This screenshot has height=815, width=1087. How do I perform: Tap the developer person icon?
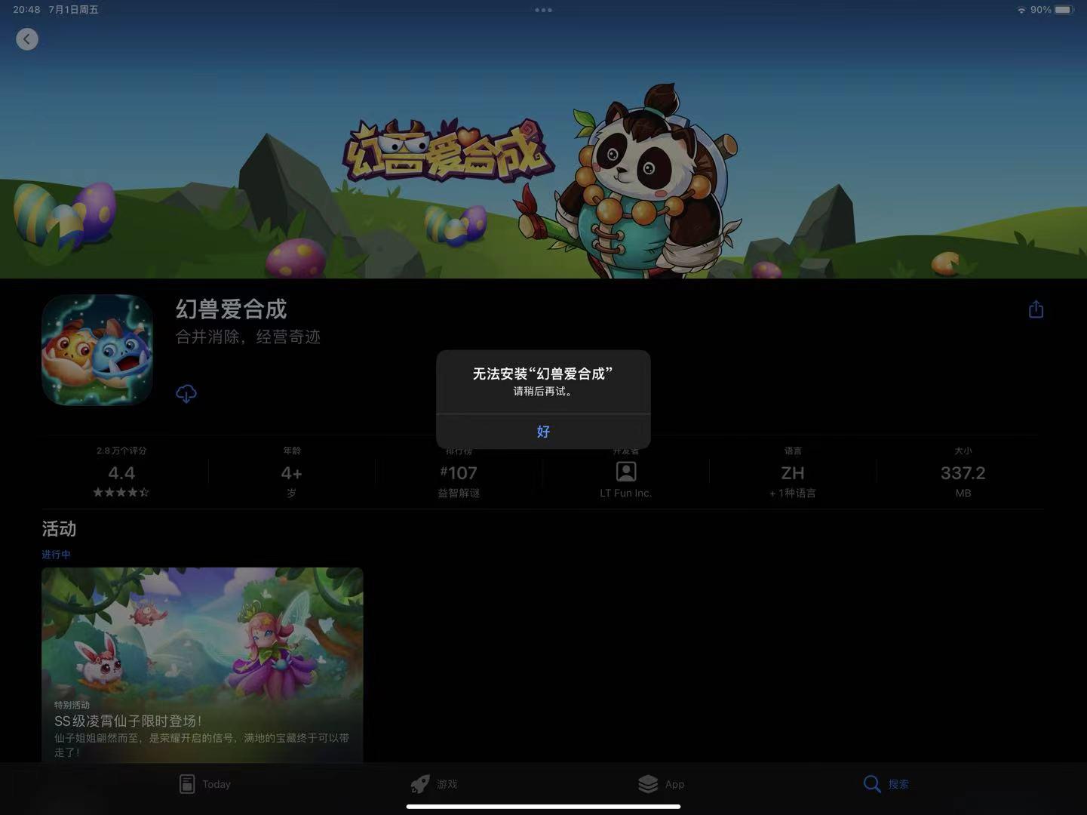click(626, 472)
